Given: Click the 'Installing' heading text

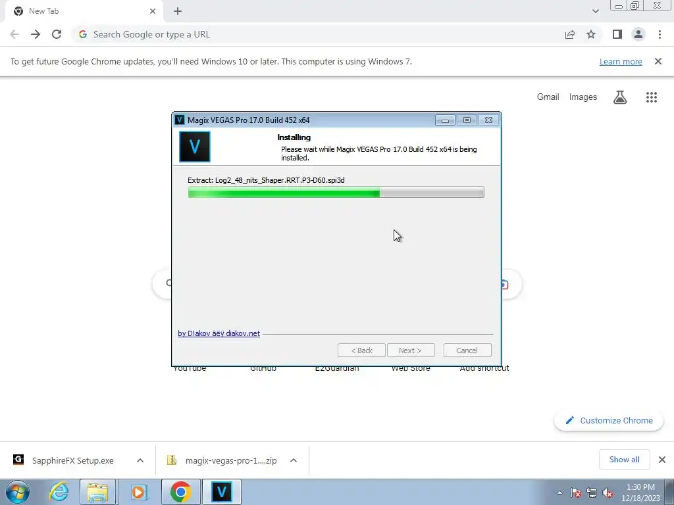Looking at the screenshot, I should click(x=294, y=137).
